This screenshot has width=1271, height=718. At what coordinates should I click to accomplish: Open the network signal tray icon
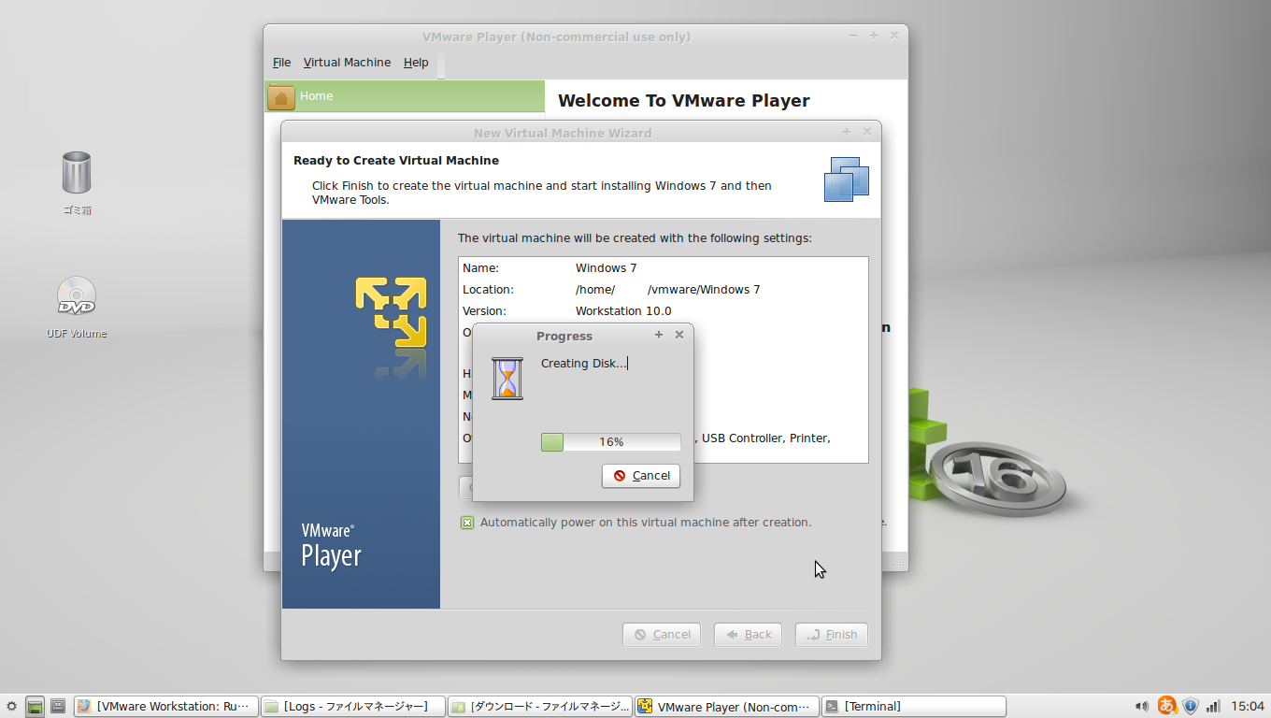pyautogui.click(x=1214, y=707)
